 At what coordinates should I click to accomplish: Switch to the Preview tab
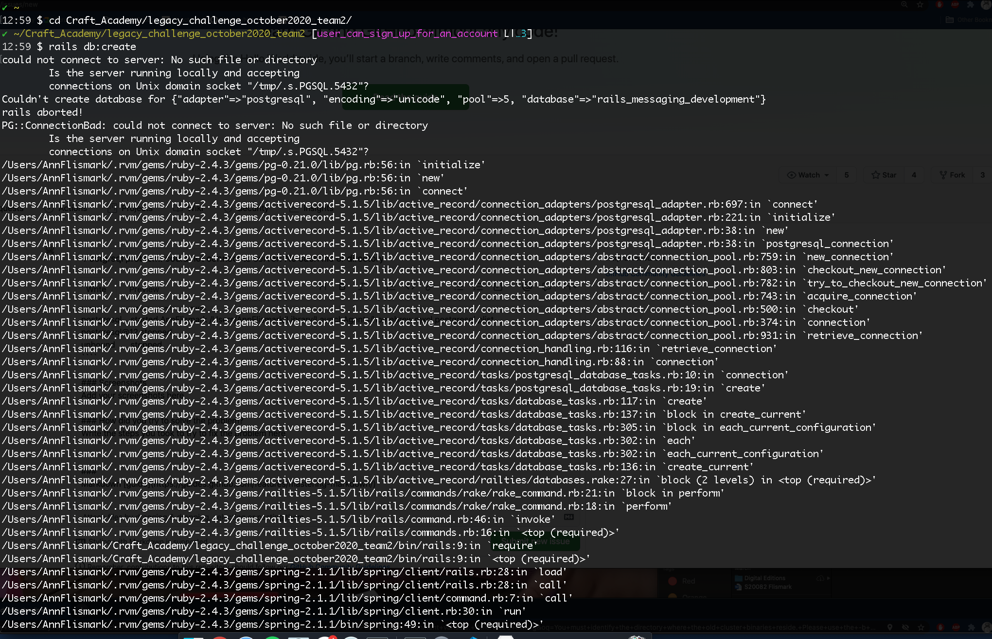[x=144, y=289]
